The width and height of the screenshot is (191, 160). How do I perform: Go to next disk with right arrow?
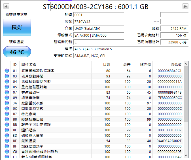(x=185, y=6)
